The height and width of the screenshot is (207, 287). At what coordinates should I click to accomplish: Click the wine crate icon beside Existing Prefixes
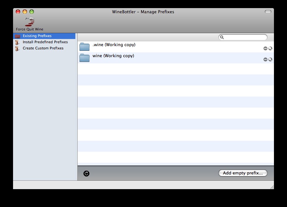(x=18, y=36)
